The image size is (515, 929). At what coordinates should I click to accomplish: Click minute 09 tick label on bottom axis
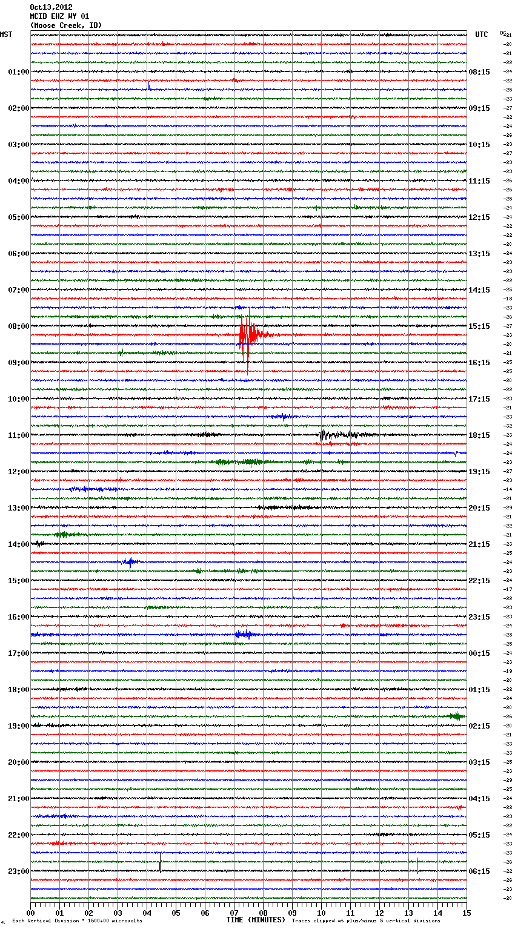pos(292,913)
